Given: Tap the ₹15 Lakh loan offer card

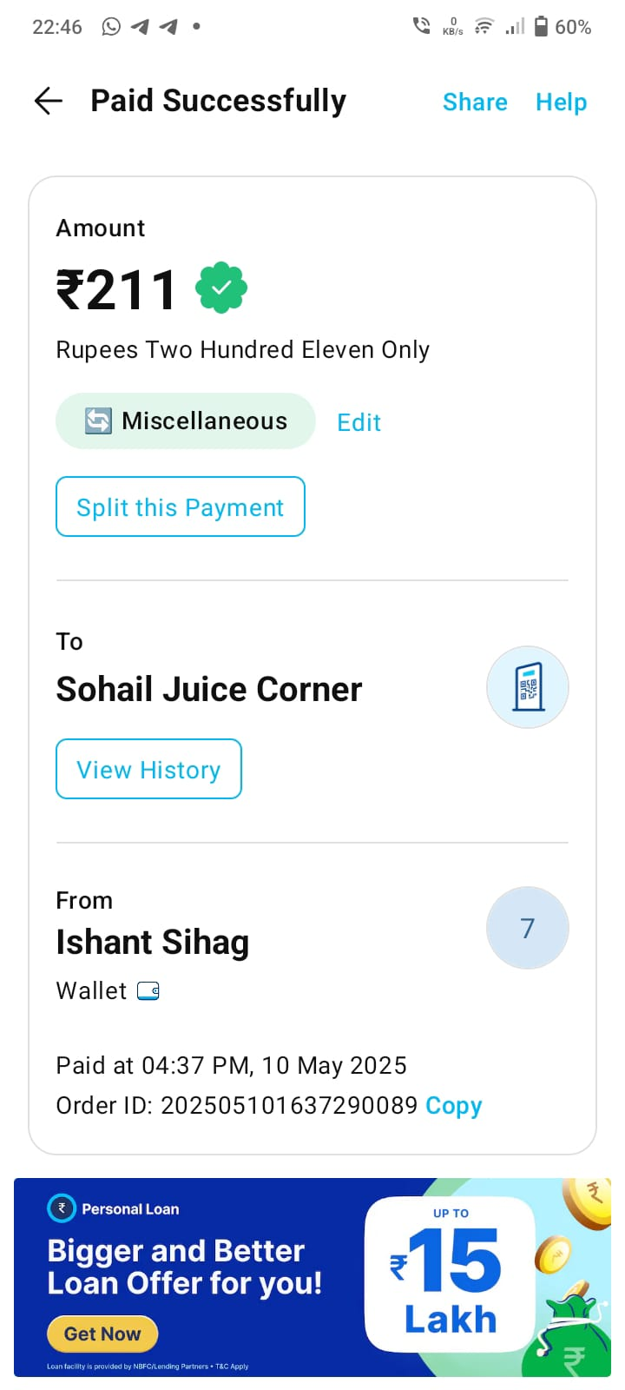Looking at the screenshot, I should (450, 1274).
